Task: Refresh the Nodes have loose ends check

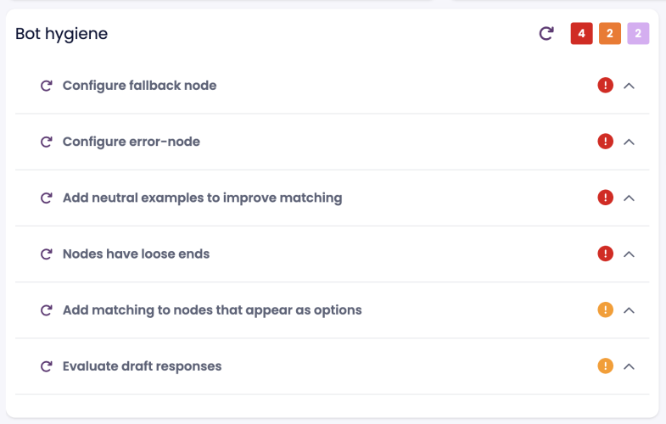Action: click(47, 254)
